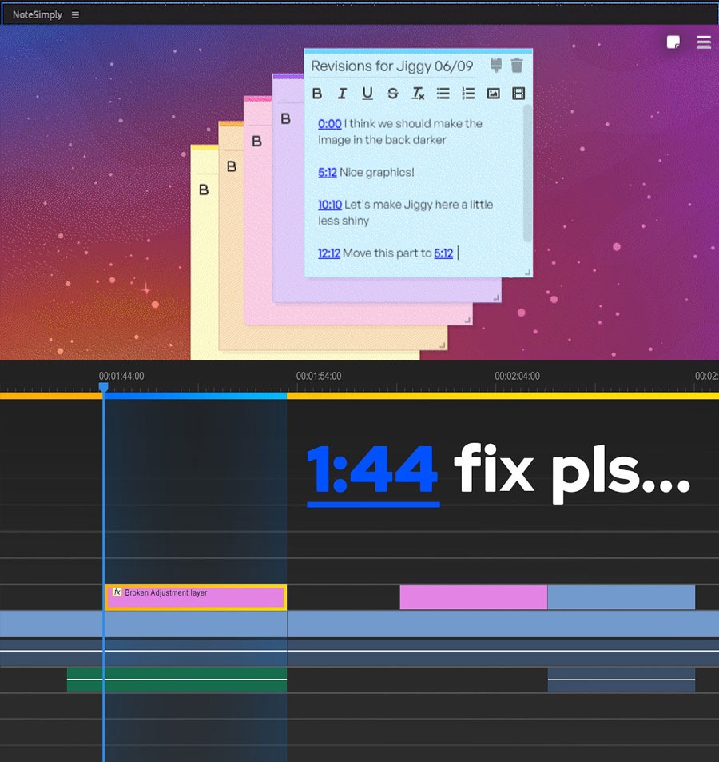Image resolution: width=719 pixels, height=762 pixels.
Task: Open the hamburger menu at top right
Action: [x=703, y=42]
